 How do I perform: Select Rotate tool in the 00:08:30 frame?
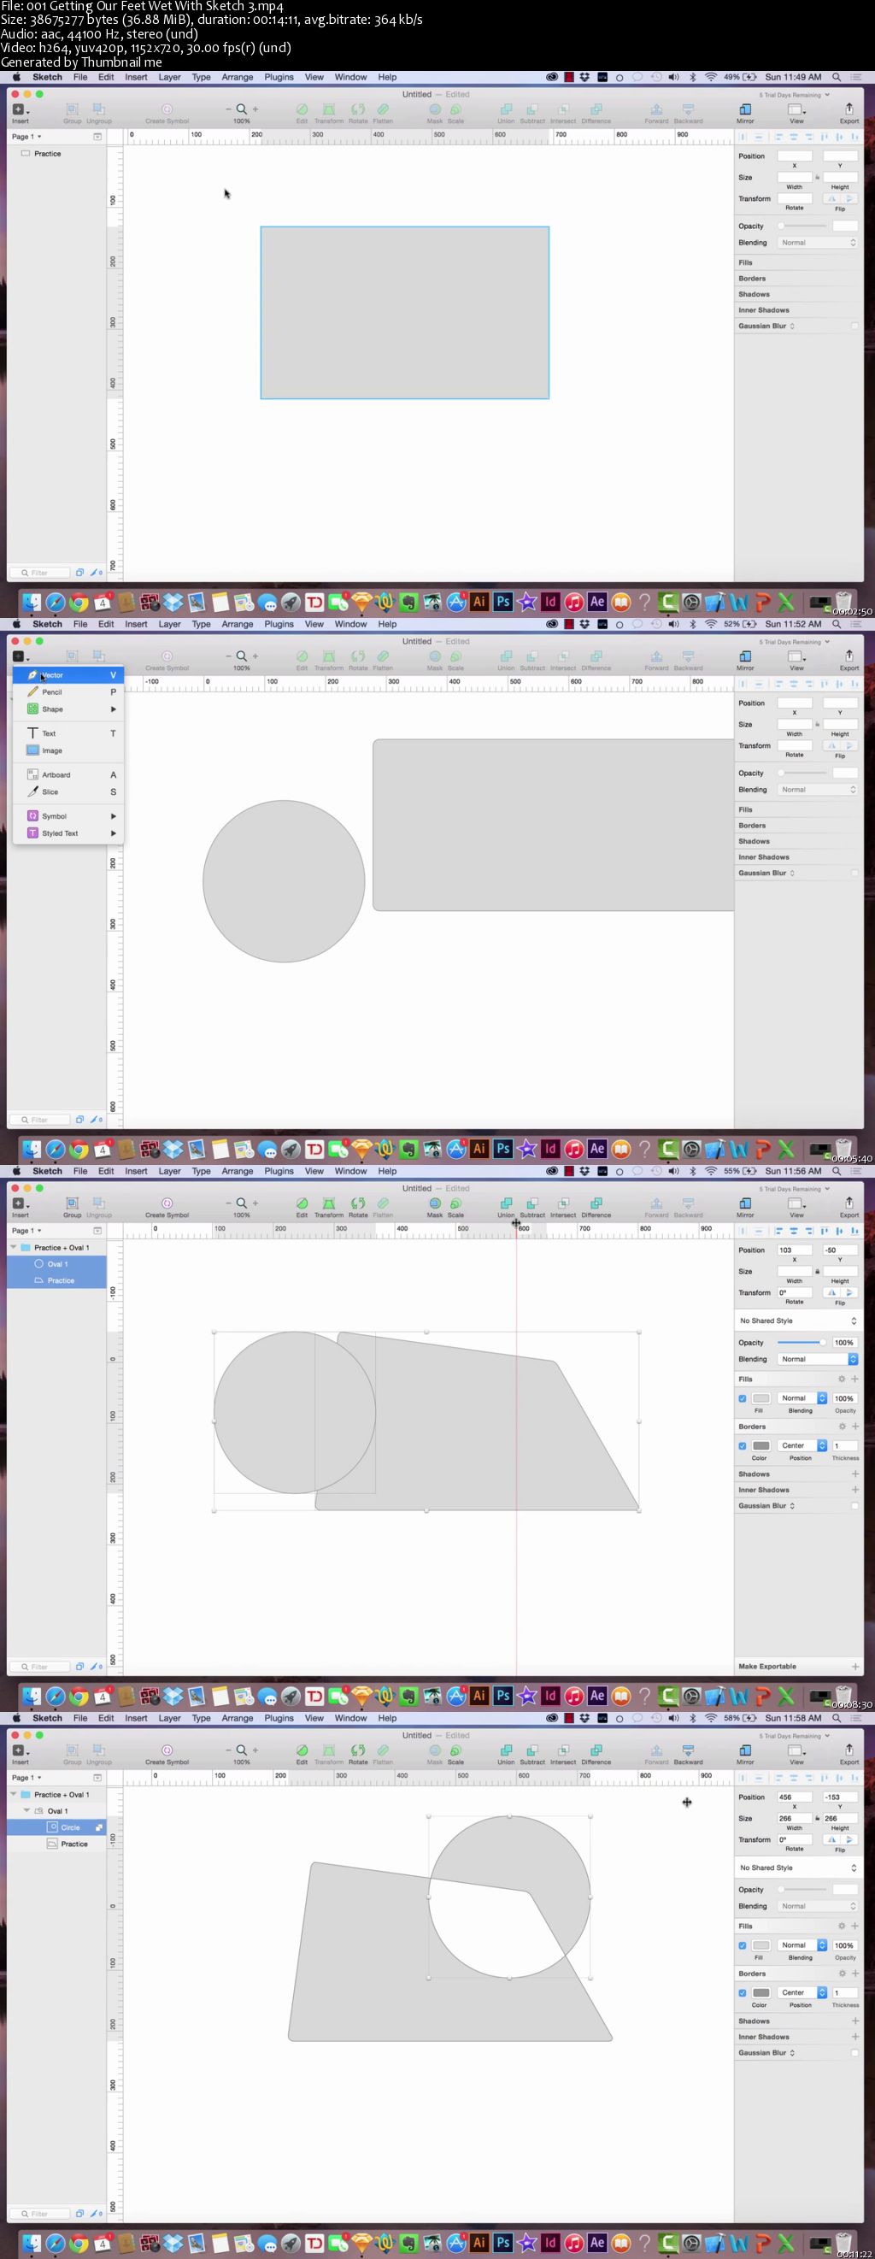(358, 1203)
